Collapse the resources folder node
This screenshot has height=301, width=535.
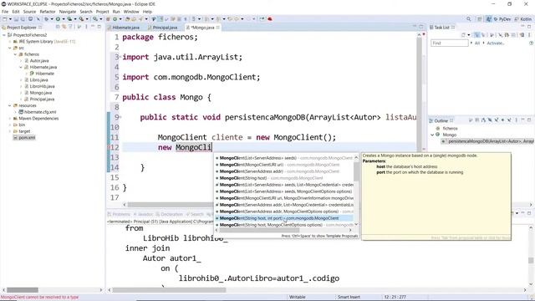pyautogui.click(x=10, y=106)
